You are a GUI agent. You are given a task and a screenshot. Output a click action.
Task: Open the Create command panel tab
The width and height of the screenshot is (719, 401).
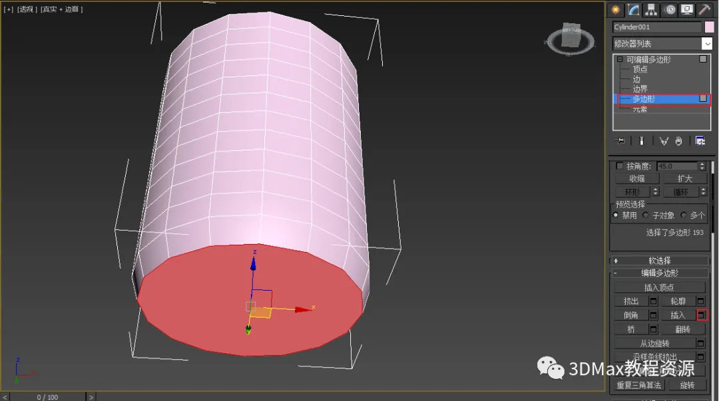[x=615, y=9]
